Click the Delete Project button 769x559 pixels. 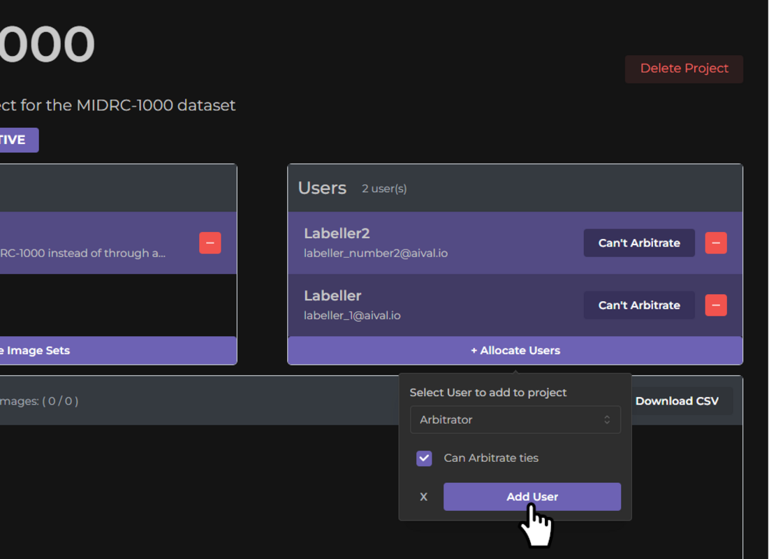[683, 68]
